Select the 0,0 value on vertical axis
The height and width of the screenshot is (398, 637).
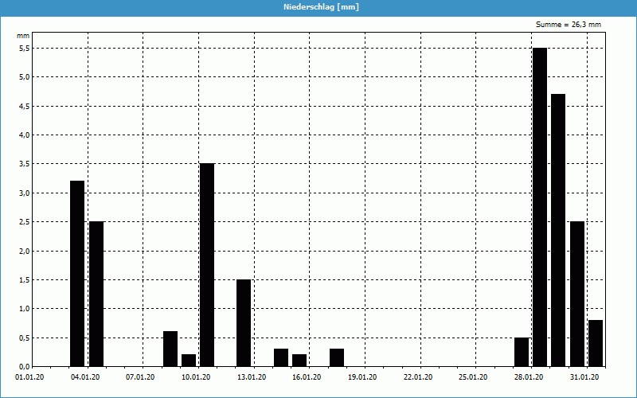point(24,366)
